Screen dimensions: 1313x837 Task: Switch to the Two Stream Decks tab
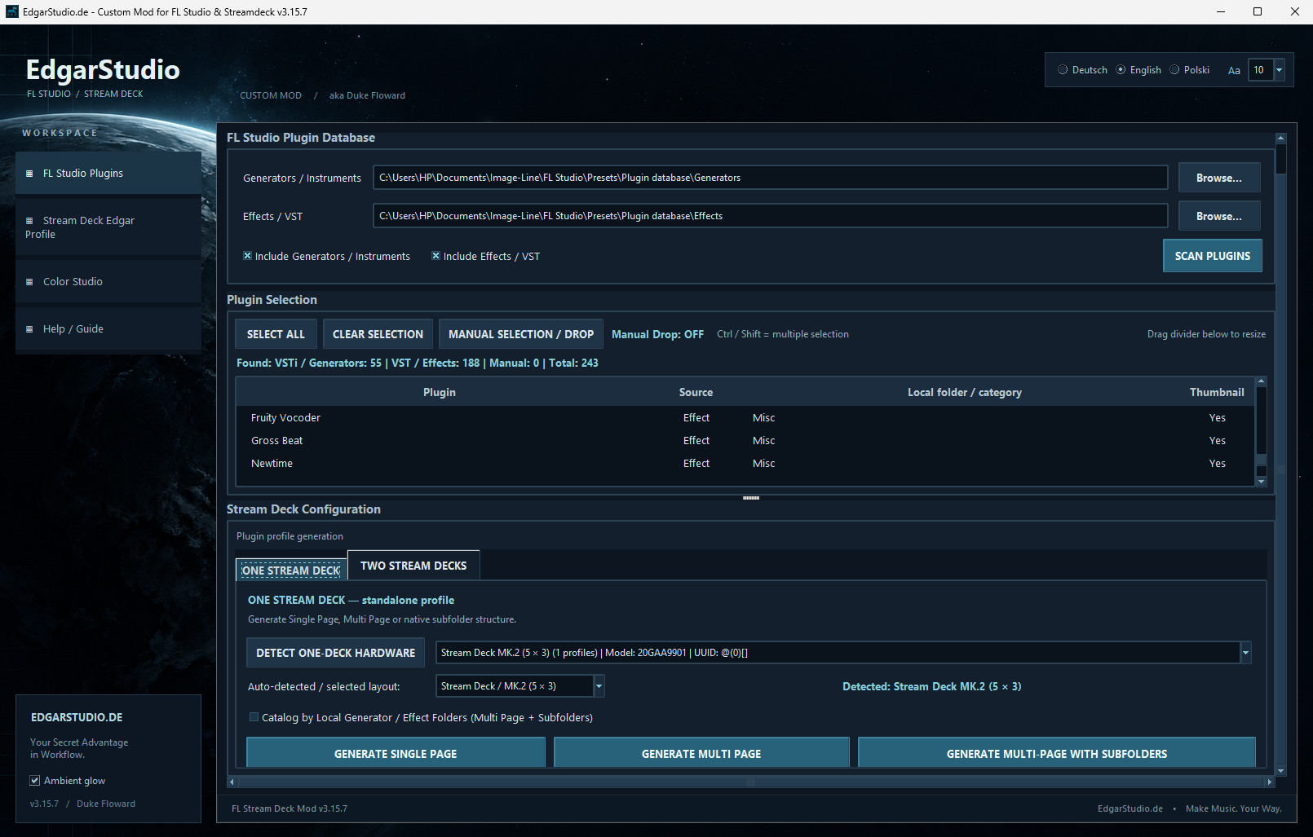point(413,566)
